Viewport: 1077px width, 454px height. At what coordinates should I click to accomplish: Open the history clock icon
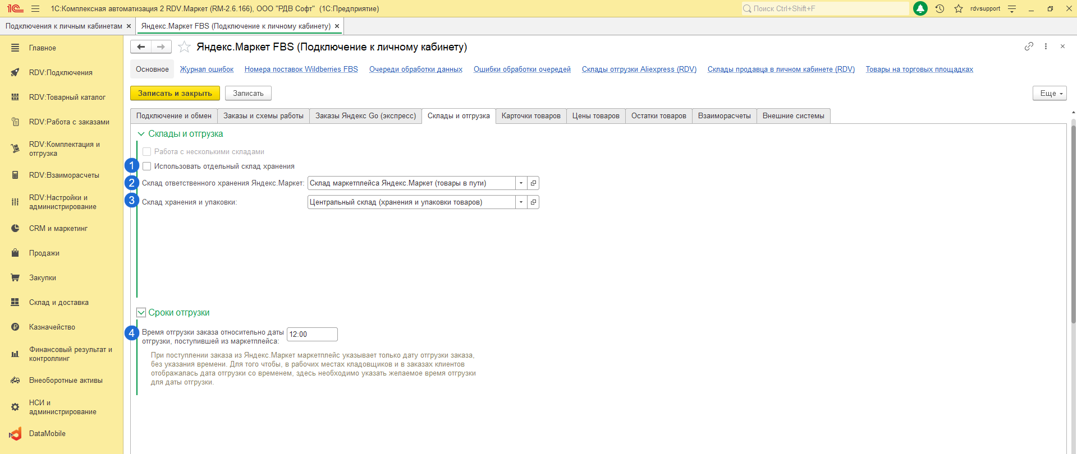pyautogui.click(x=939, y=8)
